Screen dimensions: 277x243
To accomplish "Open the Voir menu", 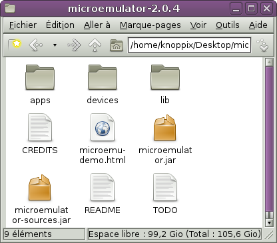I will pos(198,25).
